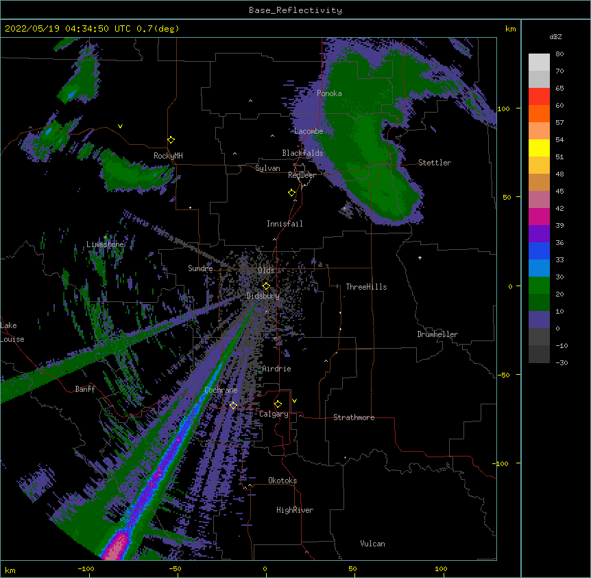Click the 50 tick label on right axis
The width and height of the screenshot is (591, 578).
(x=507, y=197)
